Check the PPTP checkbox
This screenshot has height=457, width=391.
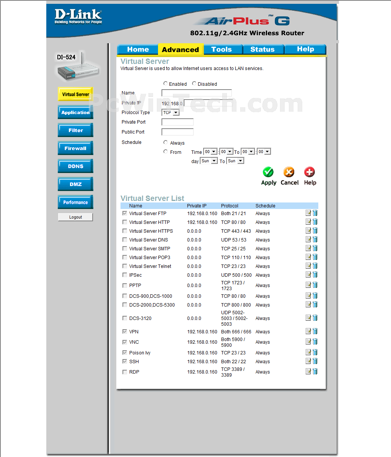[125, 285]
